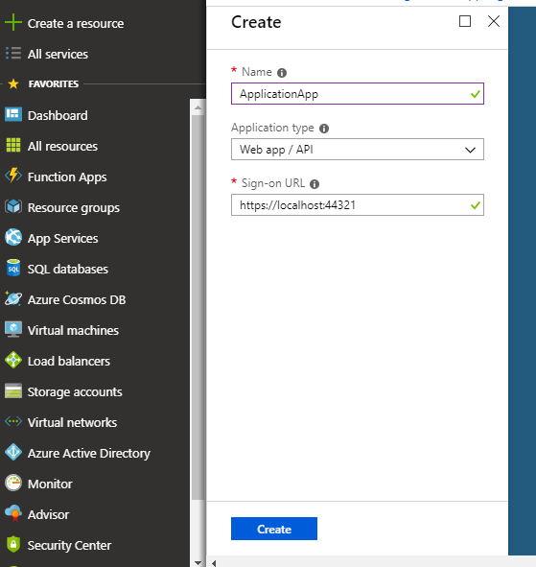
Task: Expand the Application type dropdown
Action: [x=358, y=150]
